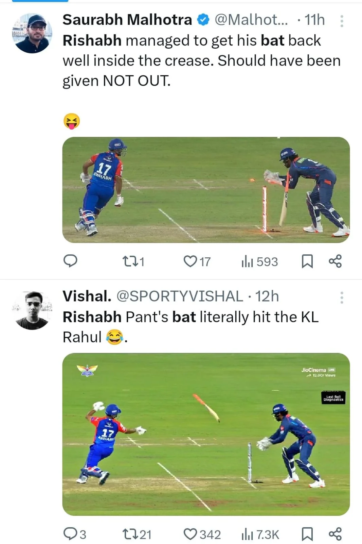Open Vishal's profile picture
Screen dimensions: 362x544
pyautogui.click(x=32, y=310)
